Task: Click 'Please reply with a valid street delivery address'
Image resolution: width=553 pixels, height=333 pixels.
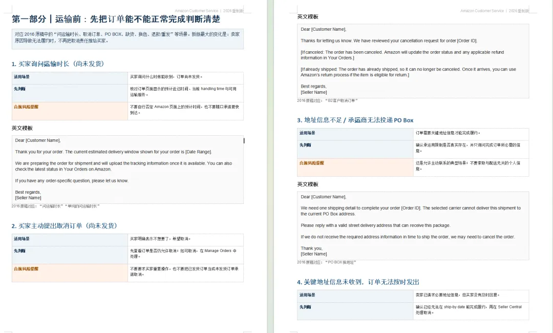Action: click(376, 225)
